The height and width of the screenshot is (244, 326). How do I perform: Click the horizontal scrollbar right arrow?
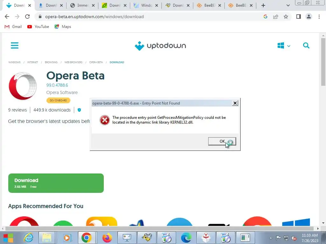point(318,228)
